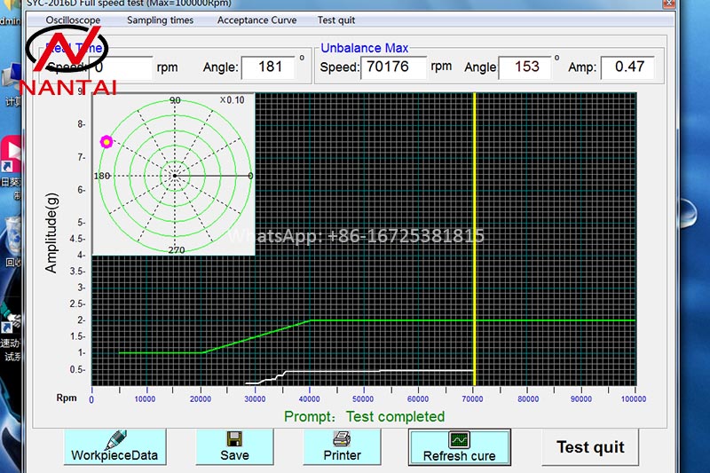Click the Real Time Angle field showing 181
The width and height of the screenshot is (710, 473).
pos(268,67)
